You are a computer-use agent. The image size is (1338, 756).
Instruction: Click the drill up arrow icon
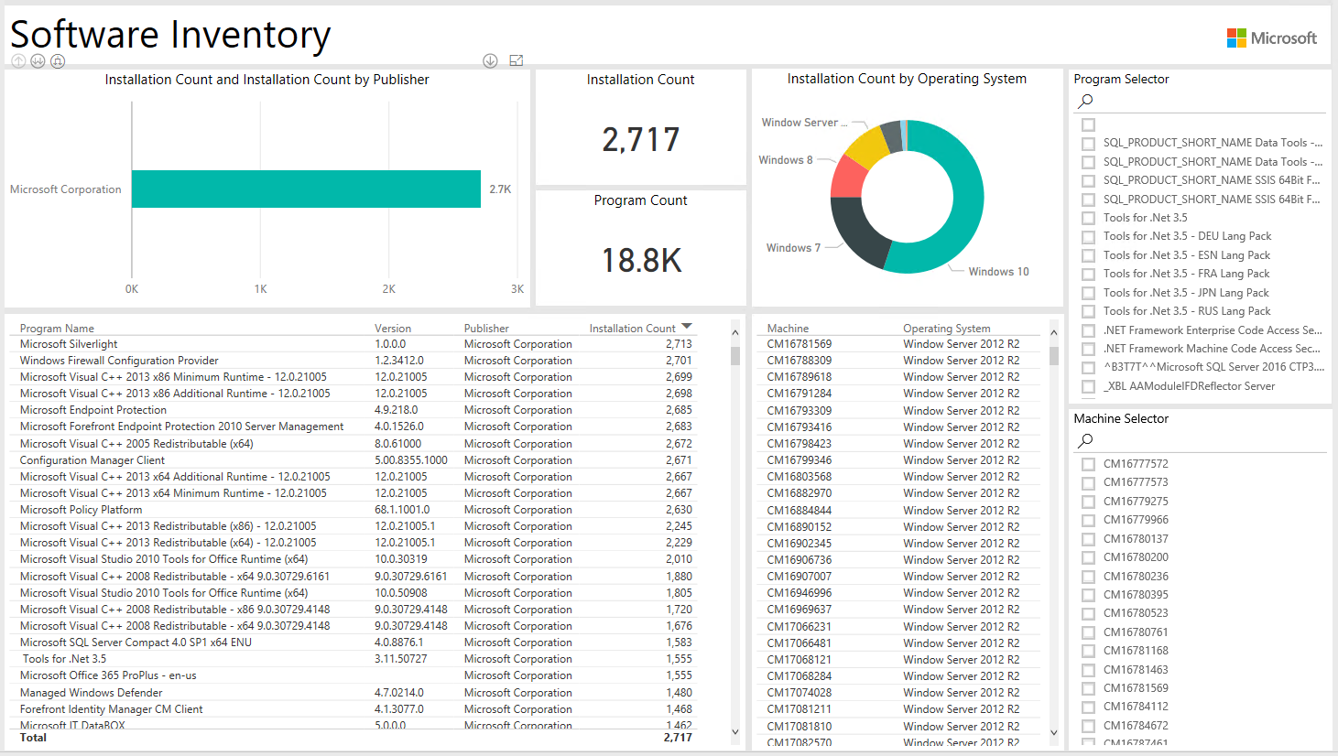[18, 61]
